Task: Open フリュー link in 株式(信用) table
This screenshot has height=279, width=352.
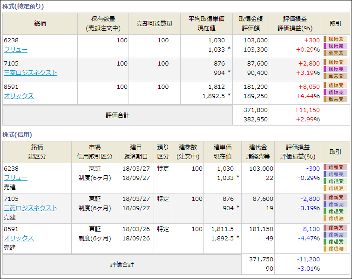Action: pos(16,178)
